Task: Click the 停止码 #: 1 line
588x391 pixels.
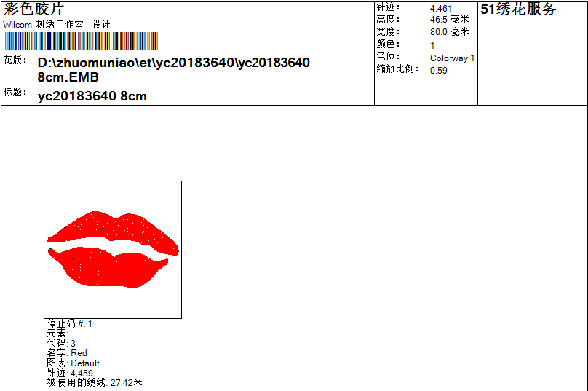Action: [x=70, y=323]
